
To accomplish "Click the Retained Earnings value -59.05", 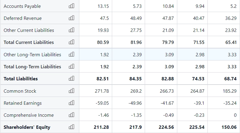I will click(x=102, y=103).
